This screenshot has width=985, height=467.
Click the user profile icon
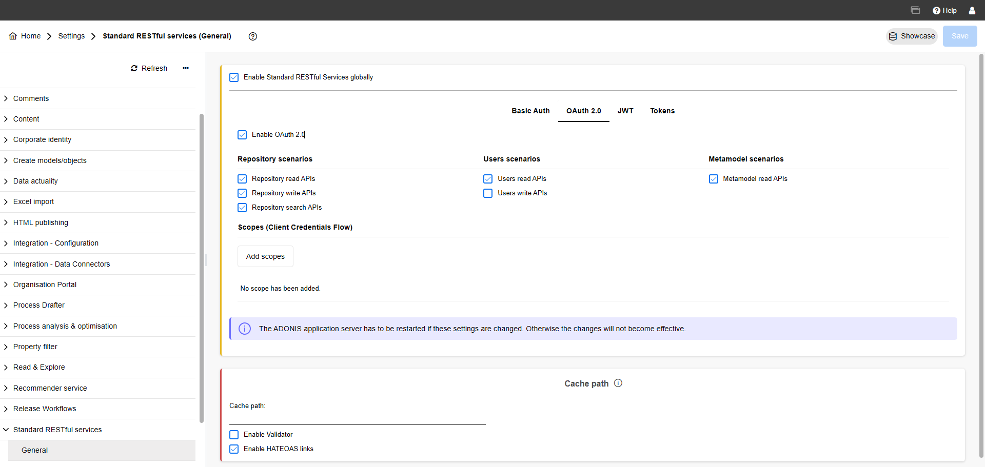972,10
